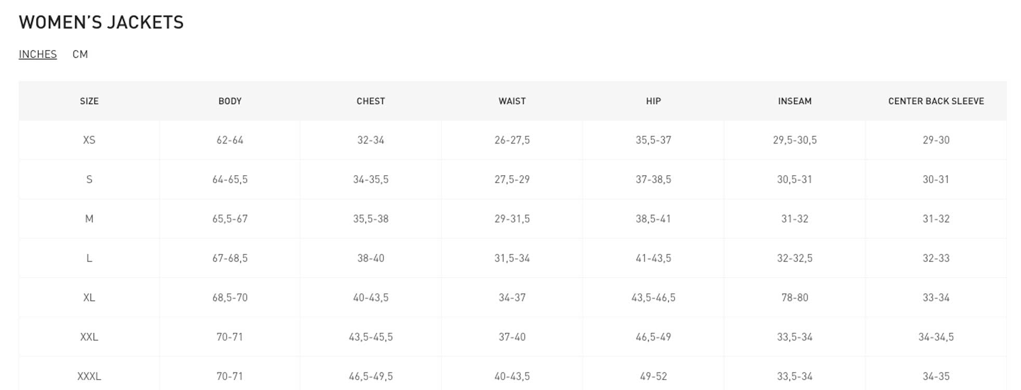The height and width of the screenshot is (390, 1021).
Task: Click the 34-34,5 sleeve cell
Action: click(936, 336)
